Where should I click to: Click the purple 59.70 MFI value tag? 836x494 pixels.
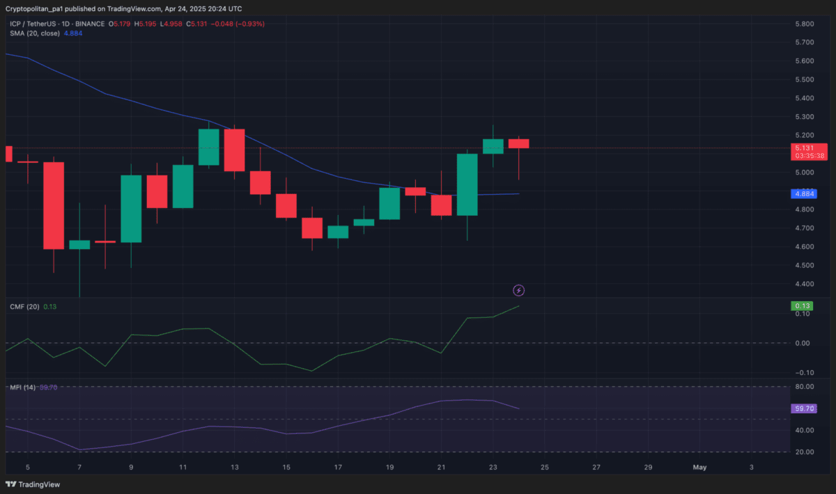tap(805, 408)
